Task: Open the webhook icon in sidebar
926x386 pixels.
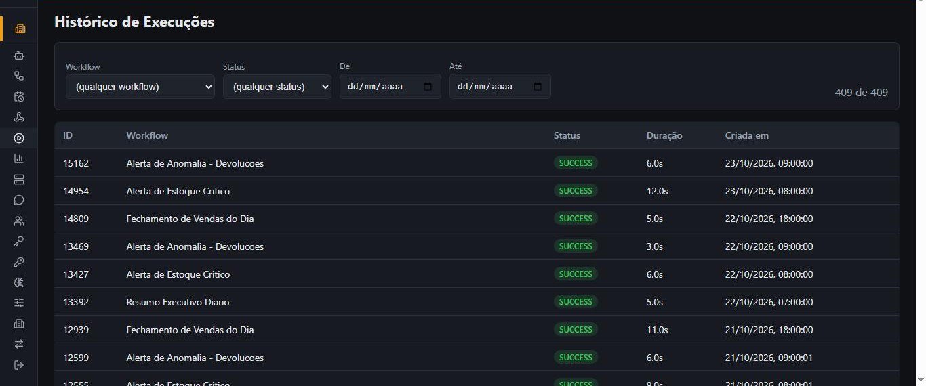Action: [19, 118]
